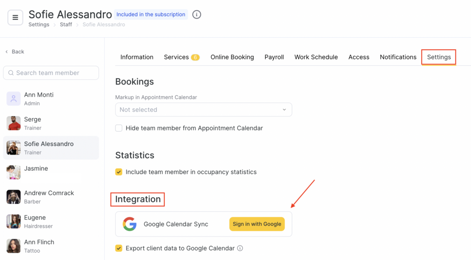This screenshot has height=260, width=471.
Task: Click Andrew Comrack's profile photo
Action: click(14, 197)
